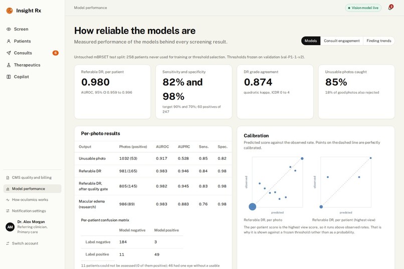Screen dimensions: 404x269
Task: Open the notifications bell icon
Action: coord(390,8)
